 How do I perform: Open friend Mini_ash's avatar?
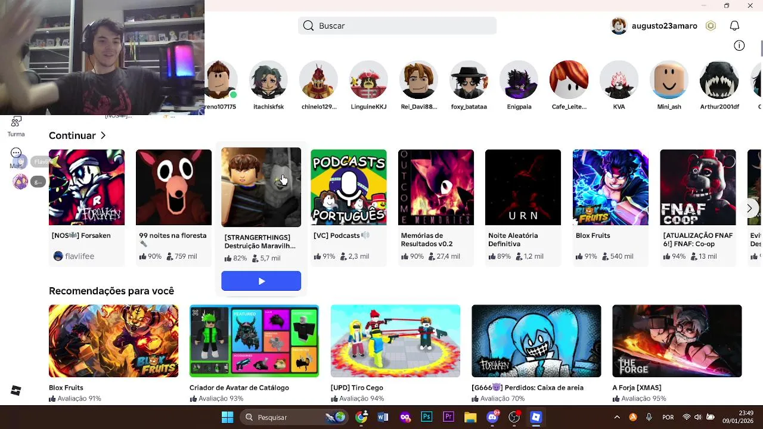click(x=669, y=79)
